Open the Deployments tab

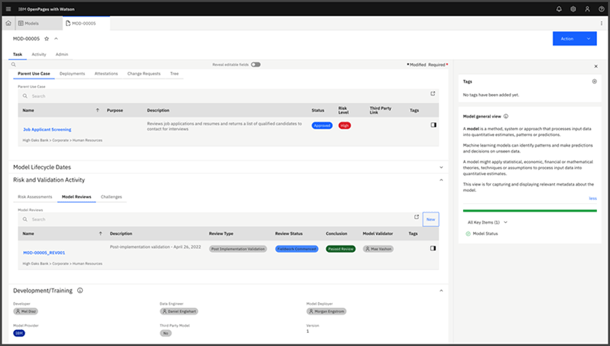pos(72,74)
